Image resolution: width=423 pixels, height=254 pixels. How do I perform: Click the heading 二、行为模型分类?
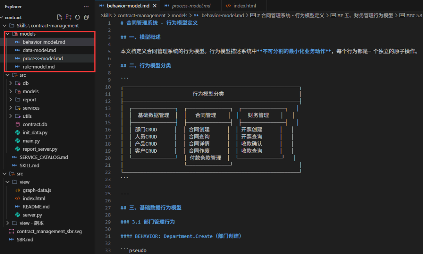[x=150, y=65]
